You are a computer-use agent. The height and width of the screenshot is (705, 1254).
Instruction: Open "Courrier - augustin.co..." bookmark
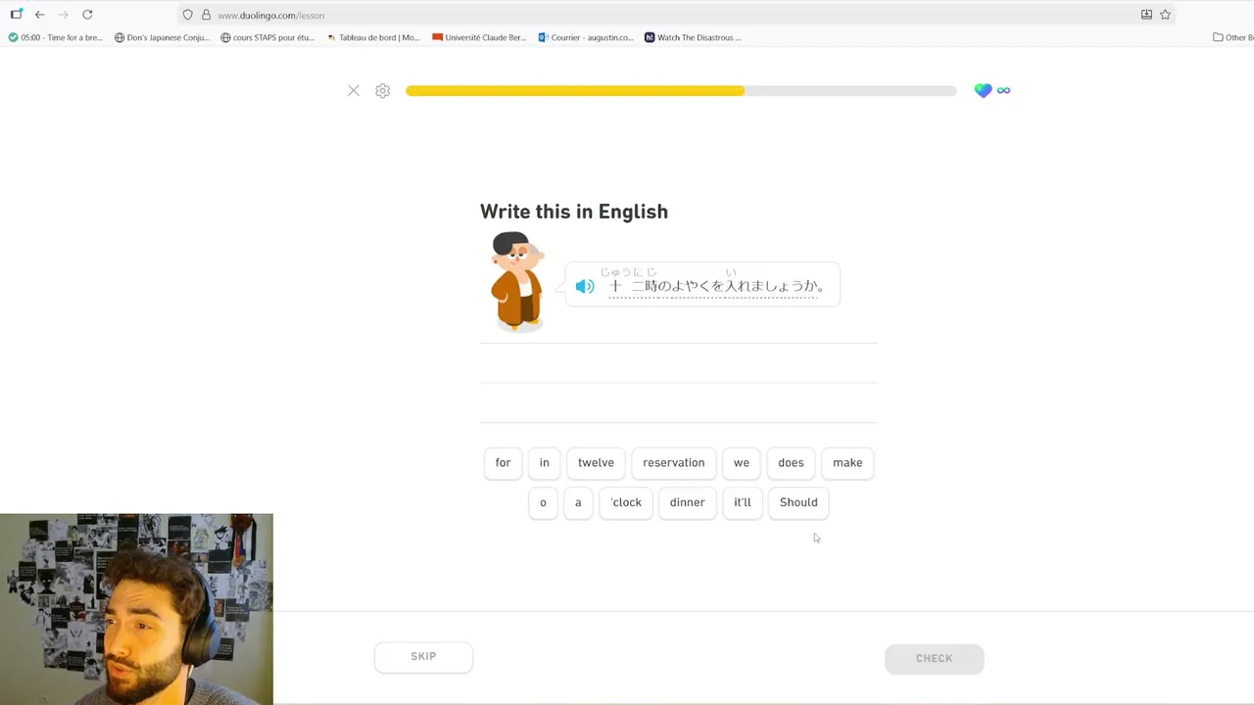[x=586, y=37]
